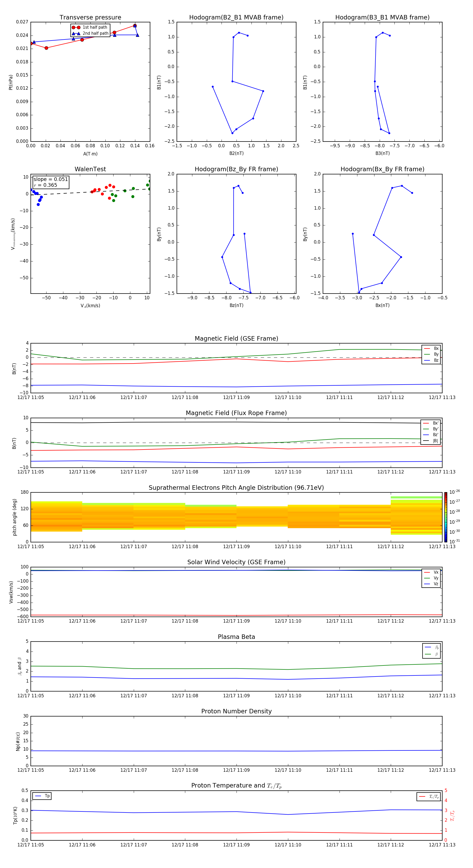Select the "By" entry in GSE legend
Viewport: 473px width, 868px height.
(x=431, y=355)
